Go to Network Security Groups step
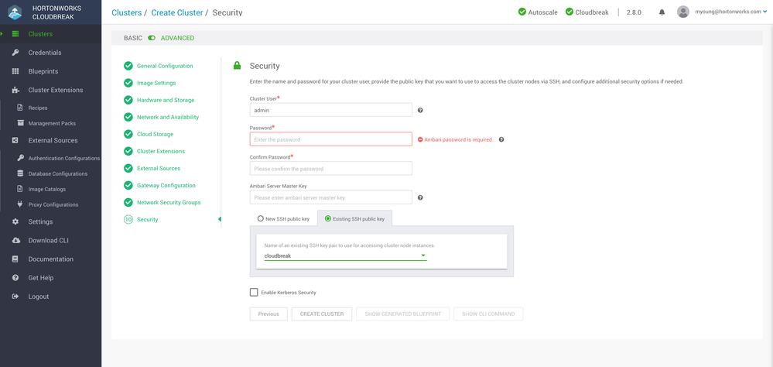This screenshot has width=773, height=367. [x=169, y=203]
